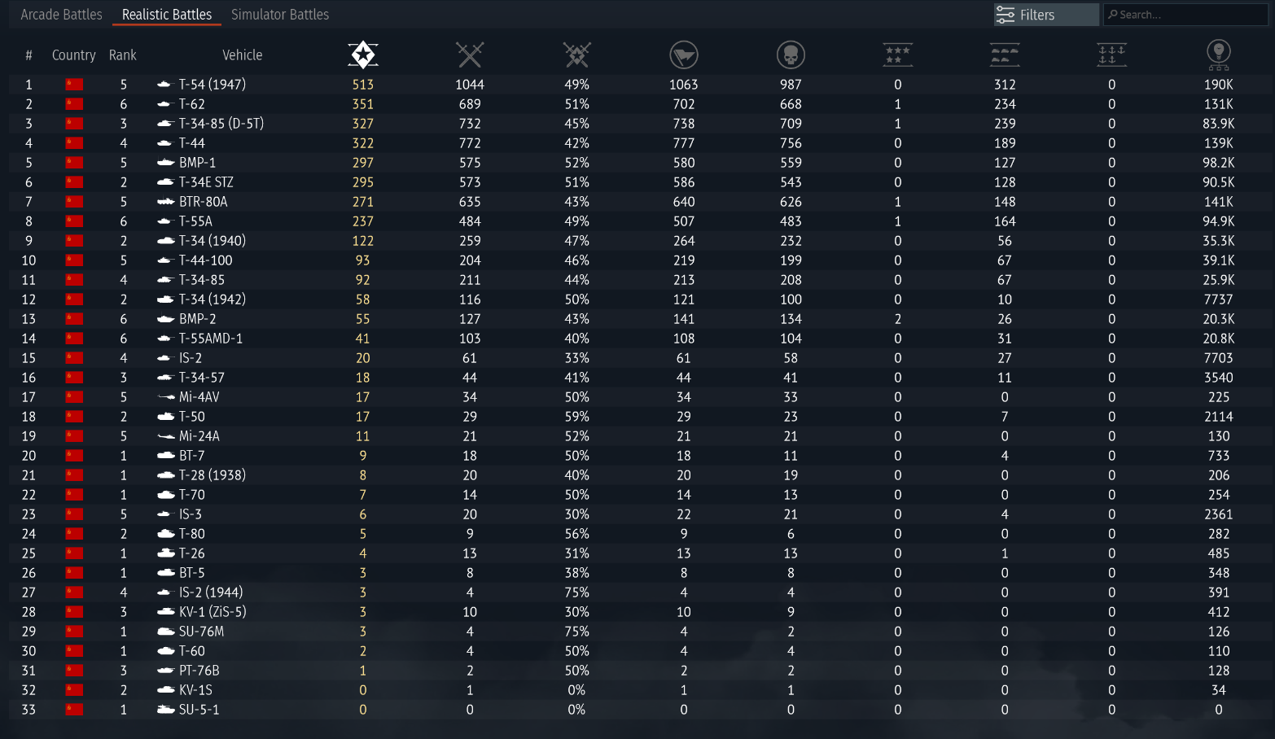The width and height of the screenshot is (1275, 739).
Task: Sort by the Country column header
Action: pos(74,55)
